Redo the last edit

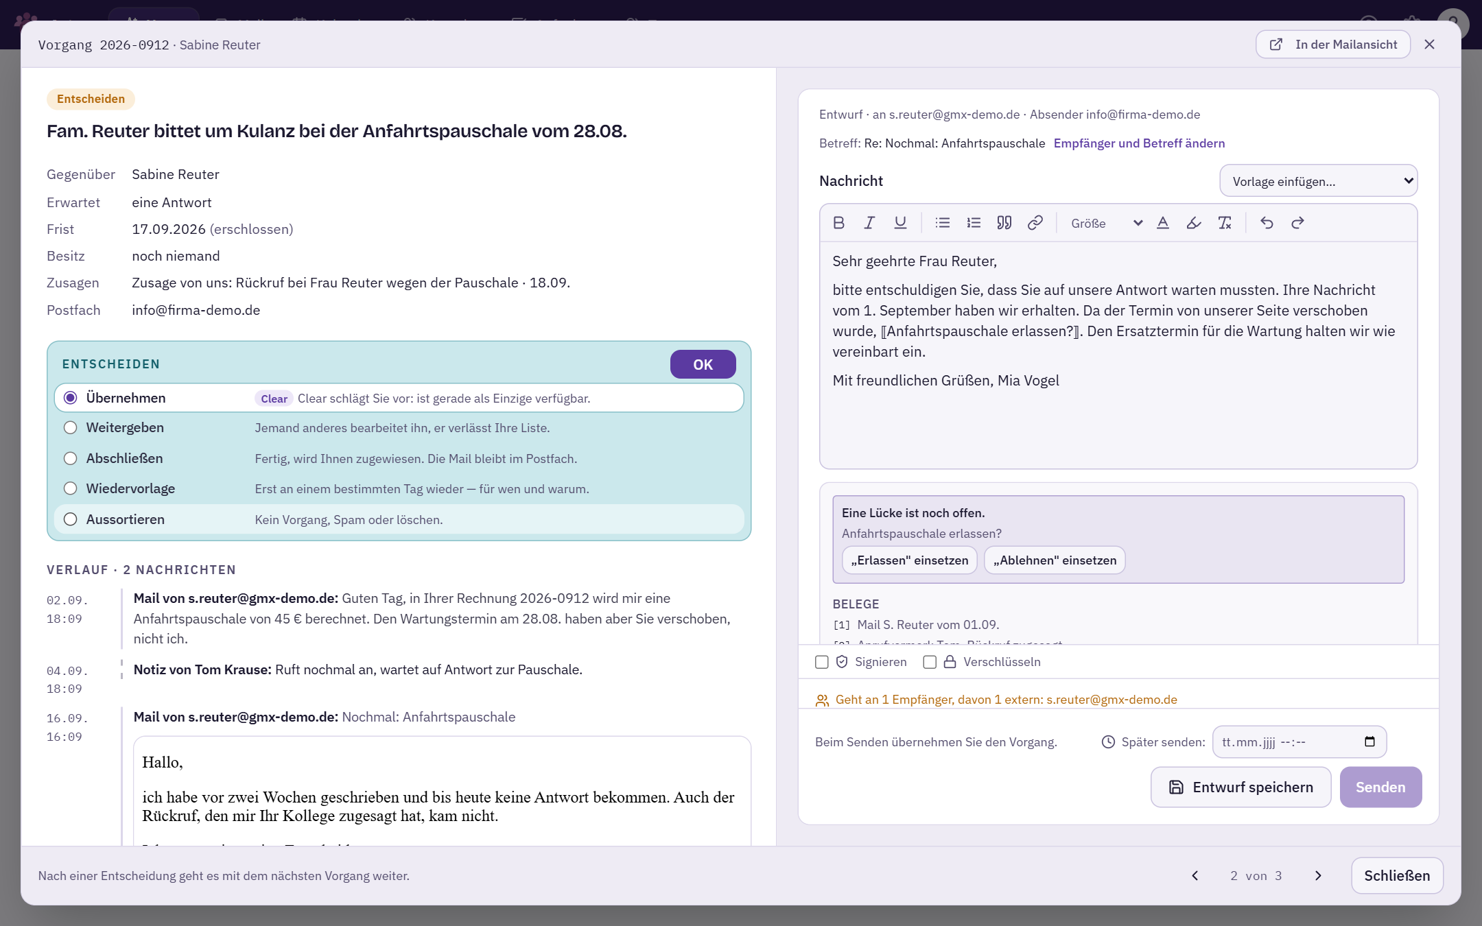[x=1297, y=223]
